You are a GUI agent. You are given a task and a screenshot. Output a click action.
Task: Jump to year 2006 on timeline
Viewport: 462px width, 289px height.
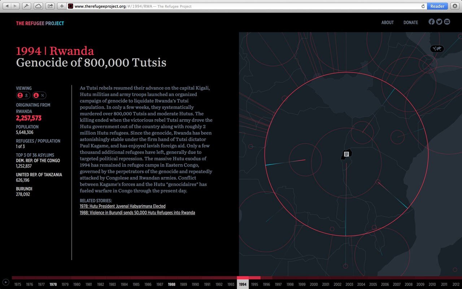(385, 284)
